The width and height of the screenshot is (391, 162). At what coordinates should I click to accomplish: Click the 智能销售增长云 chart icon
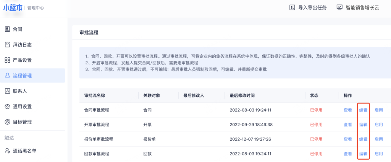coord(339,7)
